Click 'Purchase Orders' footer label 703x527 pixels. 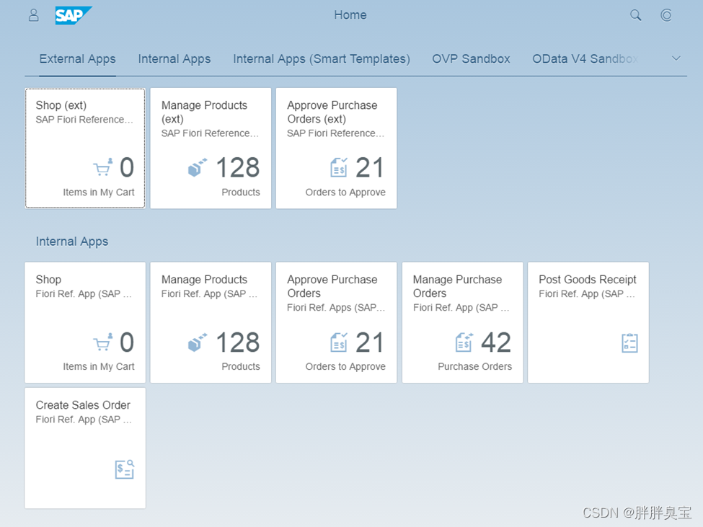474,366
